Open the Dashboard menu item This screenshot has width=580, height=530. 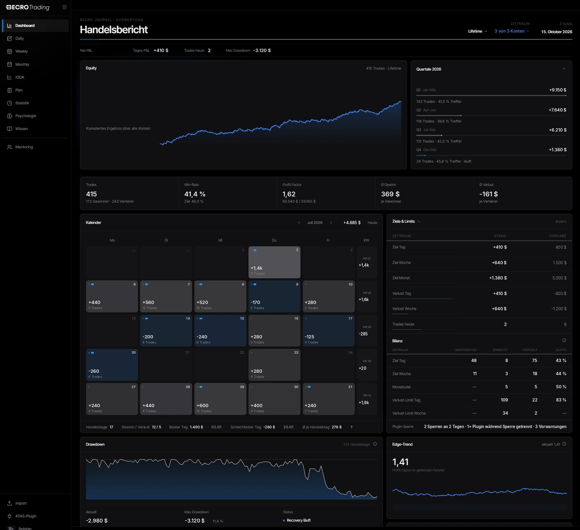(x=35, y=26)
